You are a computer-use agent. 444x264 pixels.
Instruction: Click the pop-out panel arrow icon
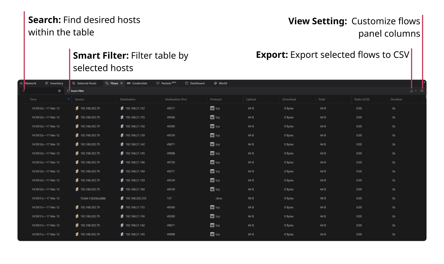tap(424, 83)
